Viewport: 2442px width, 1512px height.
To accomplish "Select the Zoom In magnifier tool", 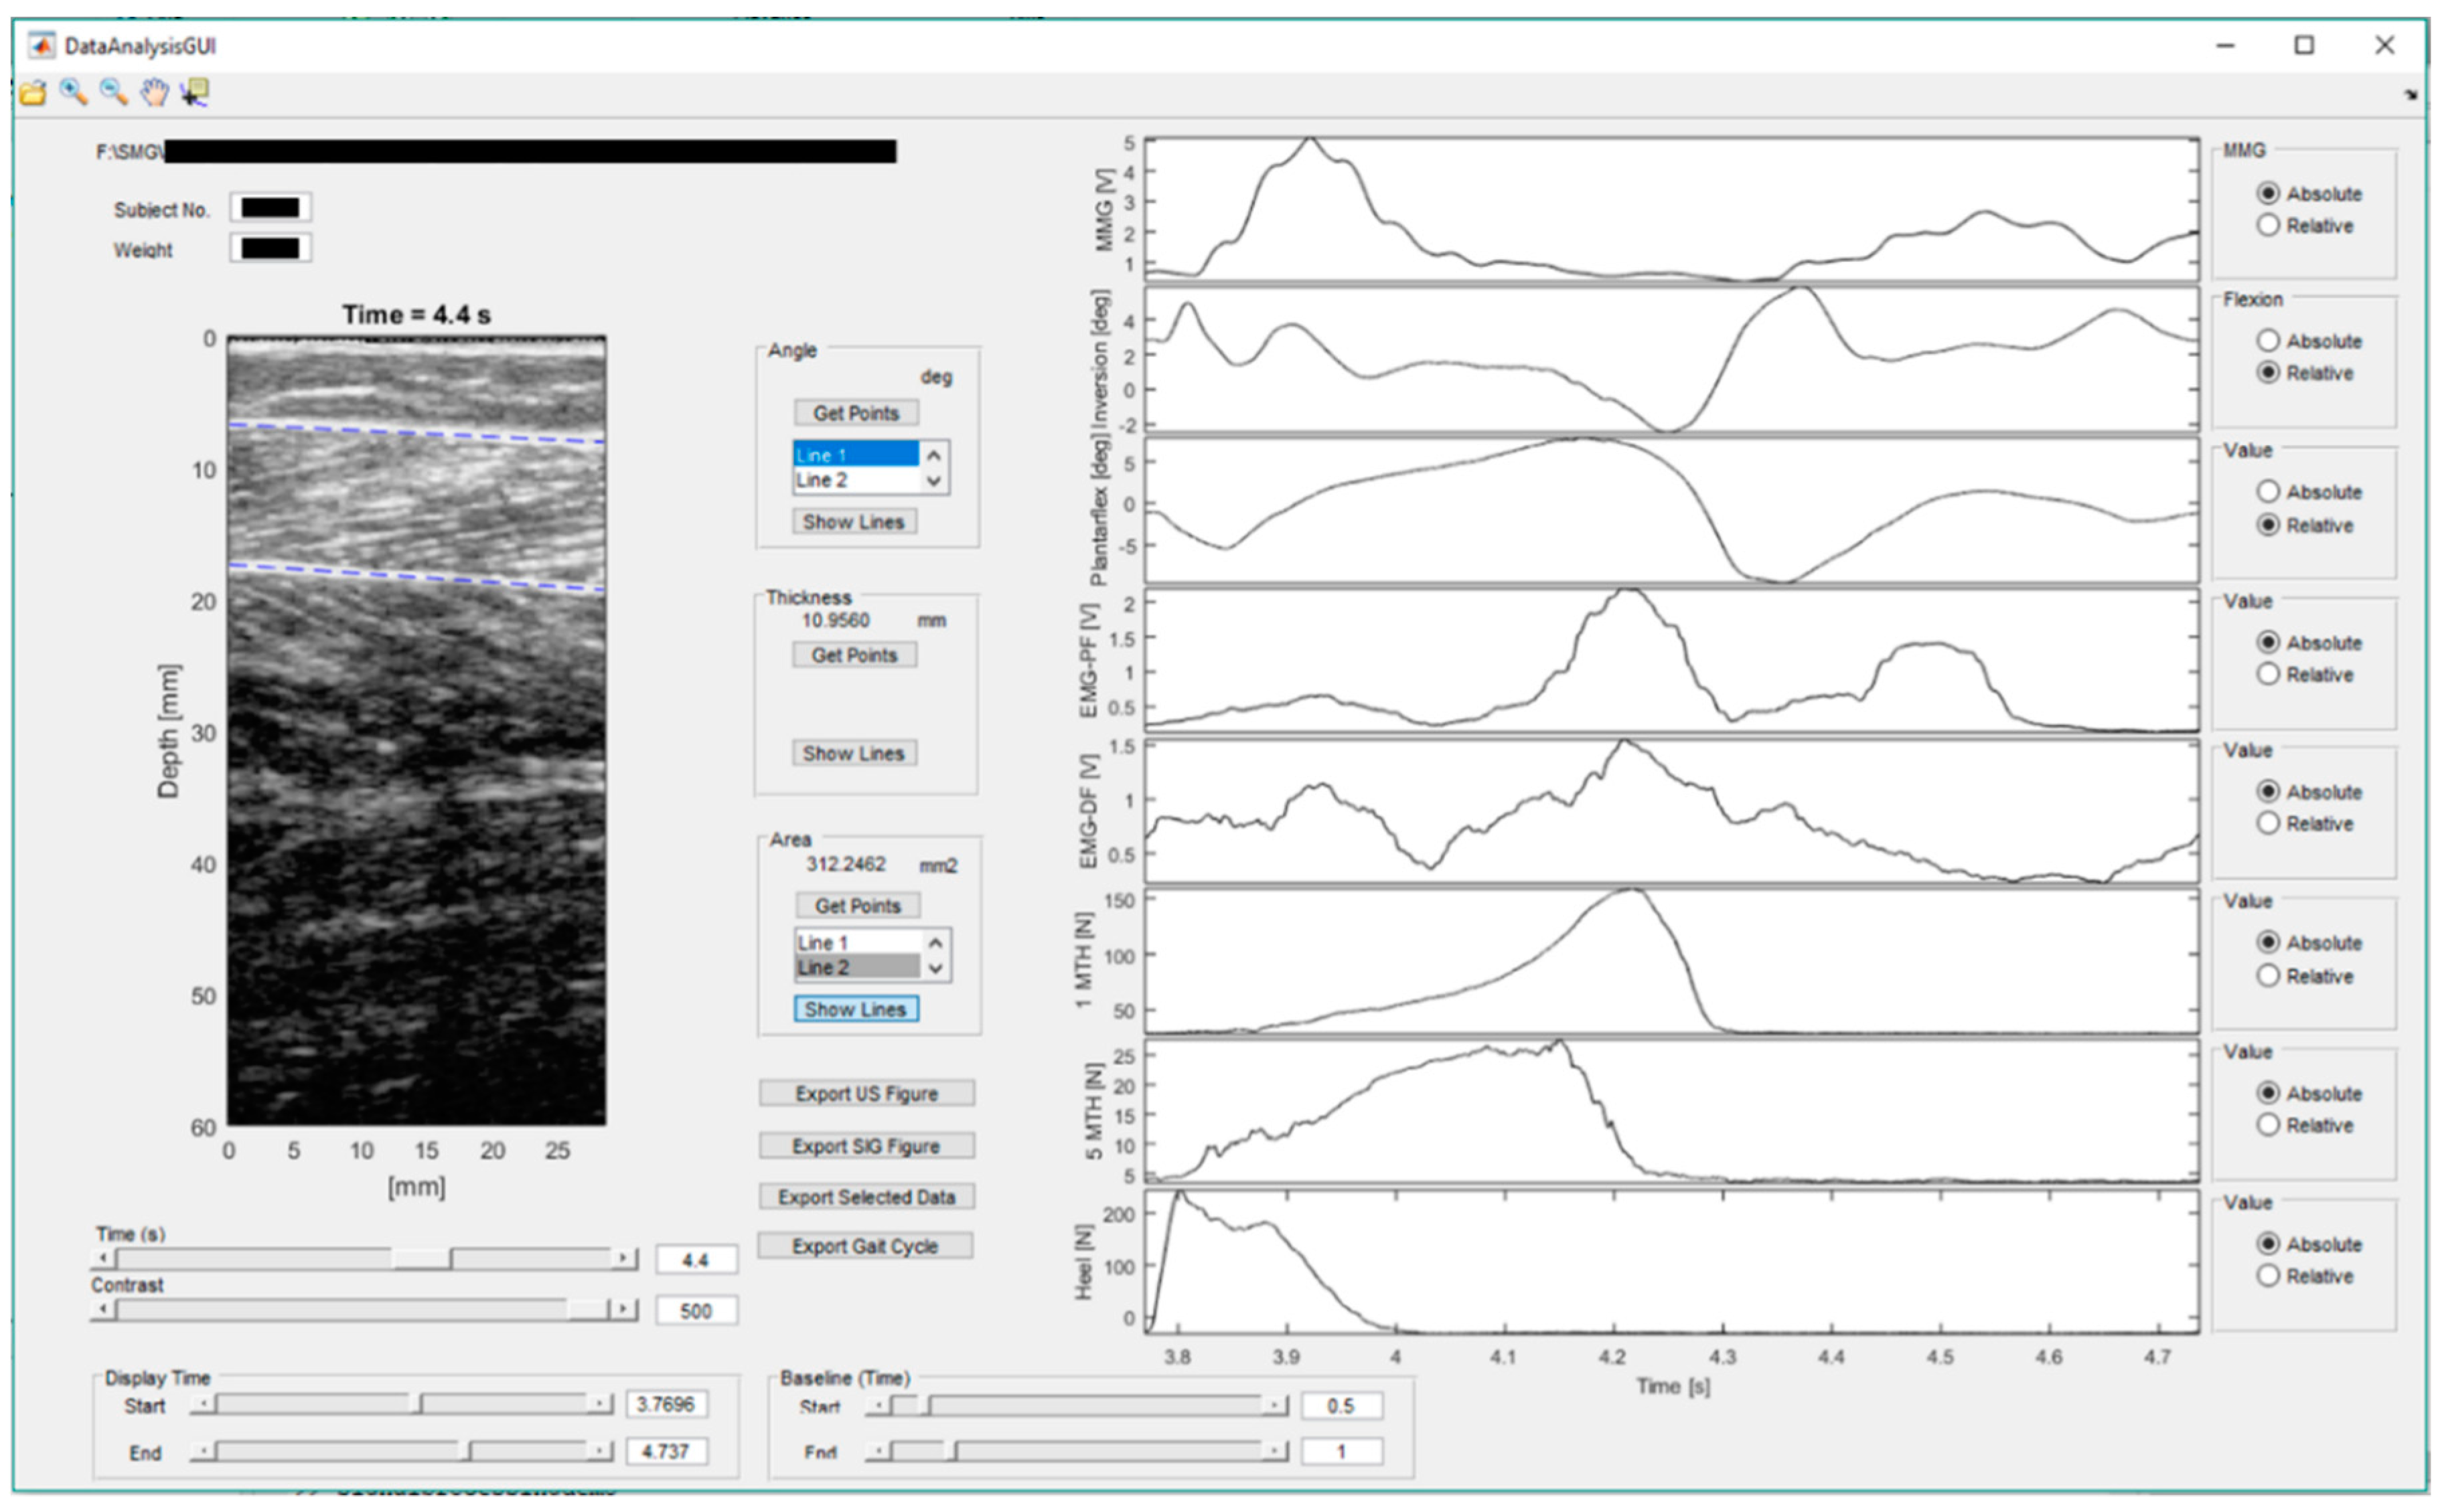I will click(73, 92).
